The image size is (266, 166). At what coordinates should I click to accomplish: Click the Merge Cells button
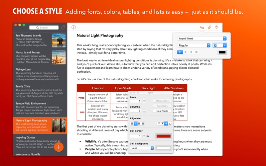(x=162, y=101)
